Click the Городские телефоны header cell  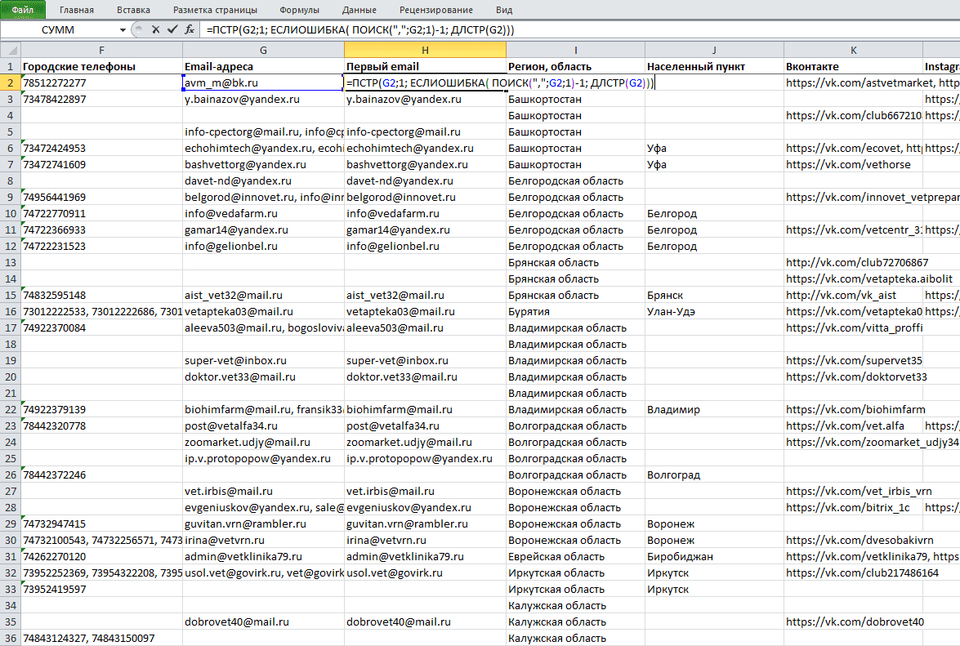(x=101, y=67)
